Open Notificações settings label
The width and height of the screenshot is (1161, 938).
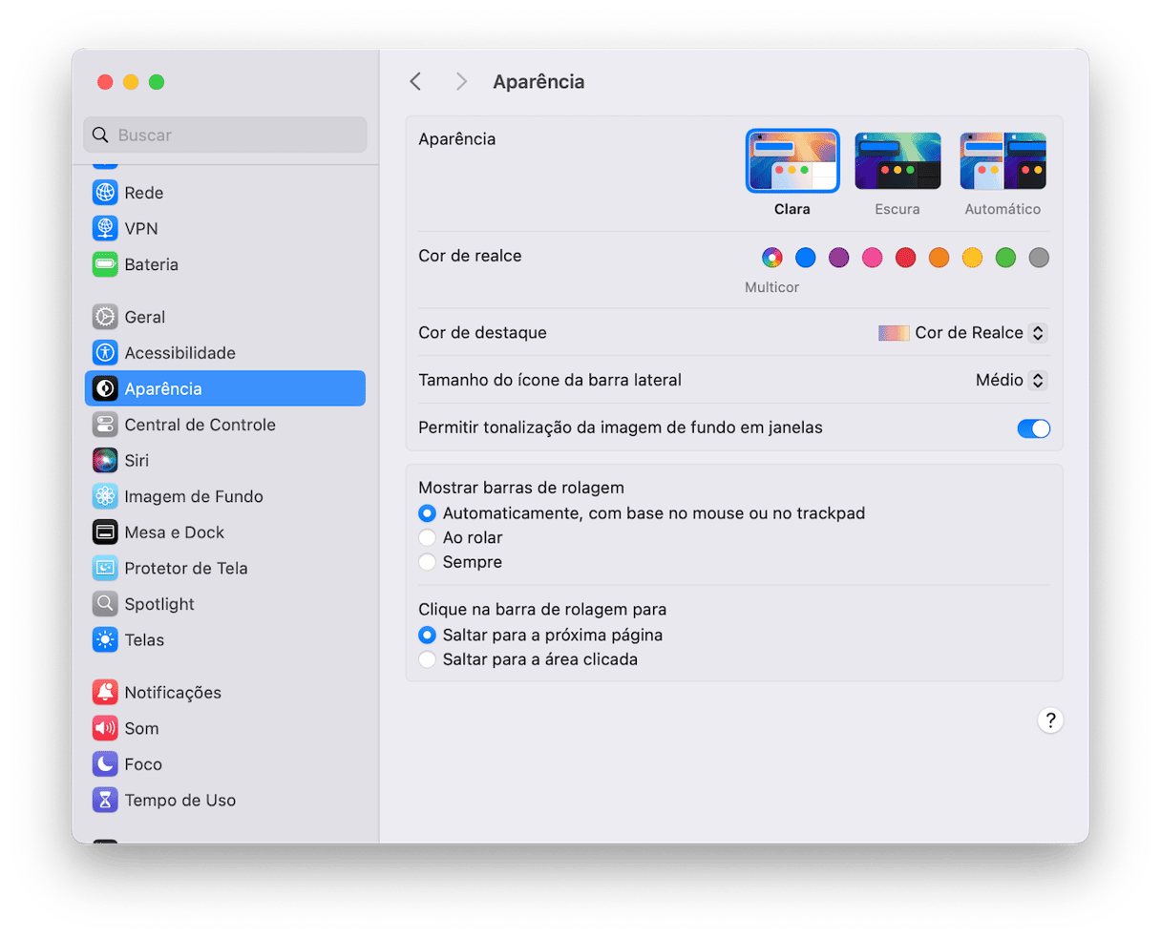173,693
